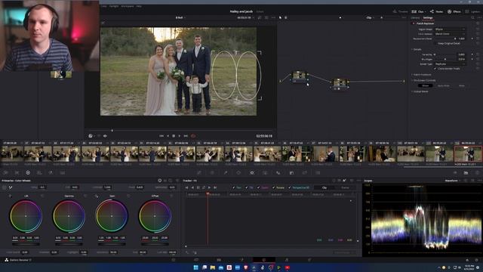Select node 02 in node graph
Viewport: 483px width, 272px height.
pyautogui.click(x=340, y=83)
